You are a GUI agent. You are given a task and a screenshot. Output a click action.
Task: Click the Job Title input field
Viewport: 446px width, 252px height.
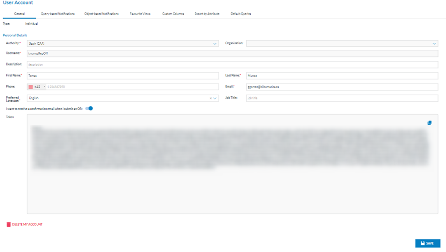point(341,98)
